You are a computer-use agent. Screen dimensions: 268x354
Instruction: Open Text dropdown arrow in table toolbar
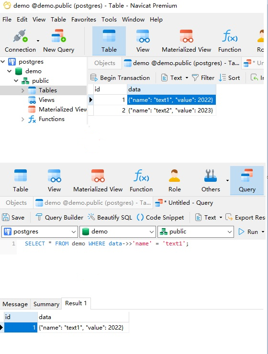[x=187, y=78]
